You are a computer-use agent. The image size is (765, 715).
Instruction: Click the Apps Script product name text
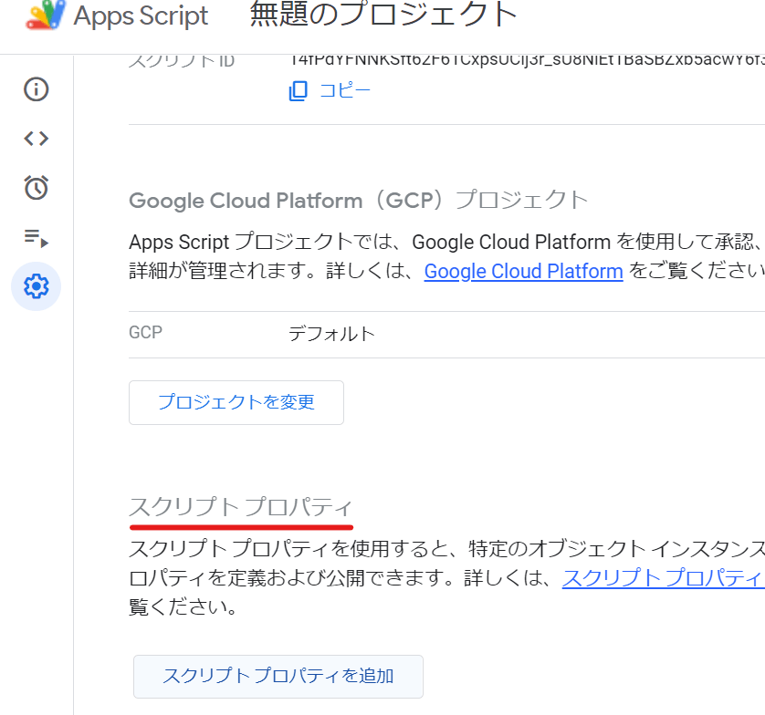[x=141, y=16]
